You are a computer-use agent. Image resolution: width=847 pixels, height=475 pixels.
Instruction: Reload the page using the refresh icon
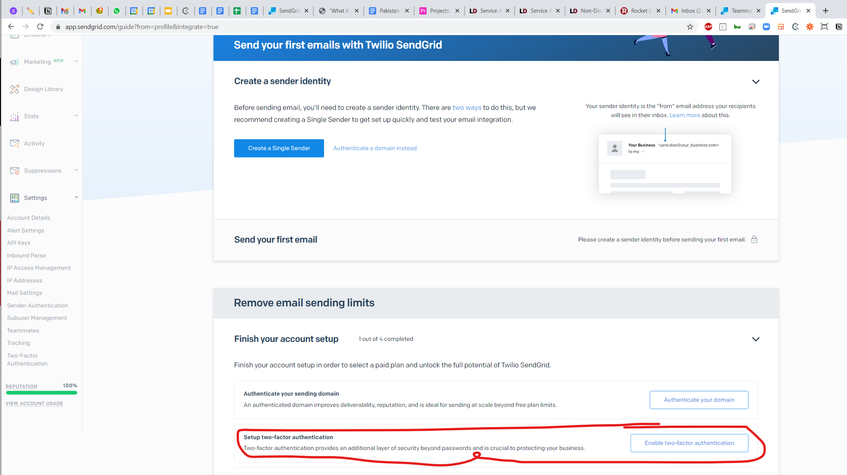[x=40, y=27]
